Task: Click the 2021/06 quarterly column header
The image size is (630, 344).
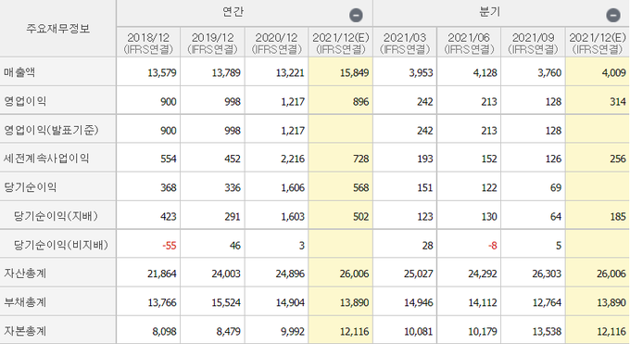Action: 469,43
